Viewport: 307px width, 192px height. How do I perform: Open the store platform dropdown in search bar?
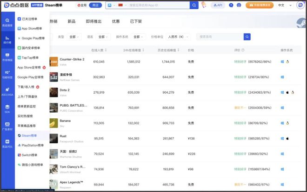click(x=112, y=5)
